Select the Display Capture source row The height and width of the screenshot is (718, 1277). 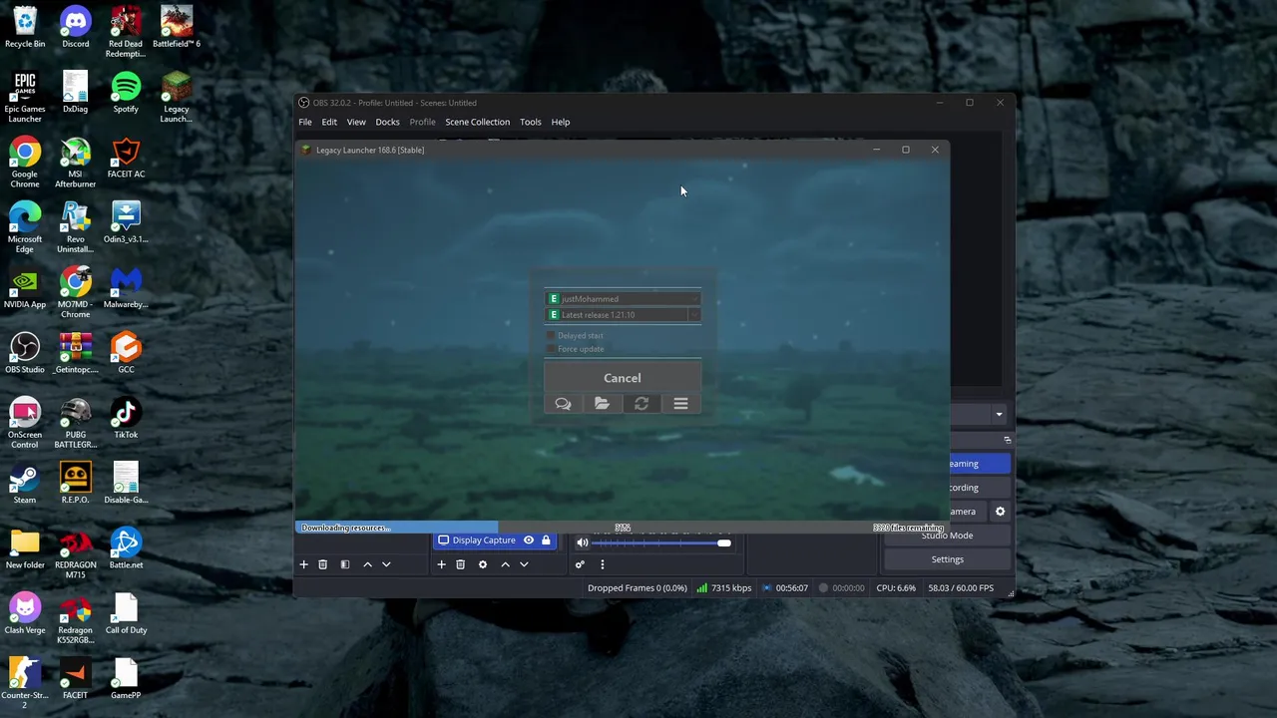[x=493, y=540]
